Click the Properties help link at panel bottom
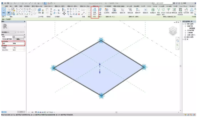 (x=4, y=112)
